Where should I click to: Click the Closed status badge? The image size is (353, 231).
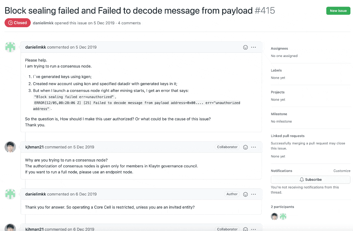[18, 23]
